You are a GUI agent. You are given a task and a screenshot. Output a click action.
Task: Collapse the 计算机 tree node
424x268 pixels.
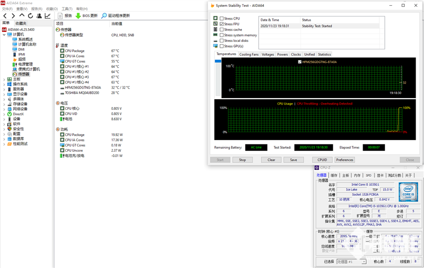pyautogui.click(x=4, y=34)
